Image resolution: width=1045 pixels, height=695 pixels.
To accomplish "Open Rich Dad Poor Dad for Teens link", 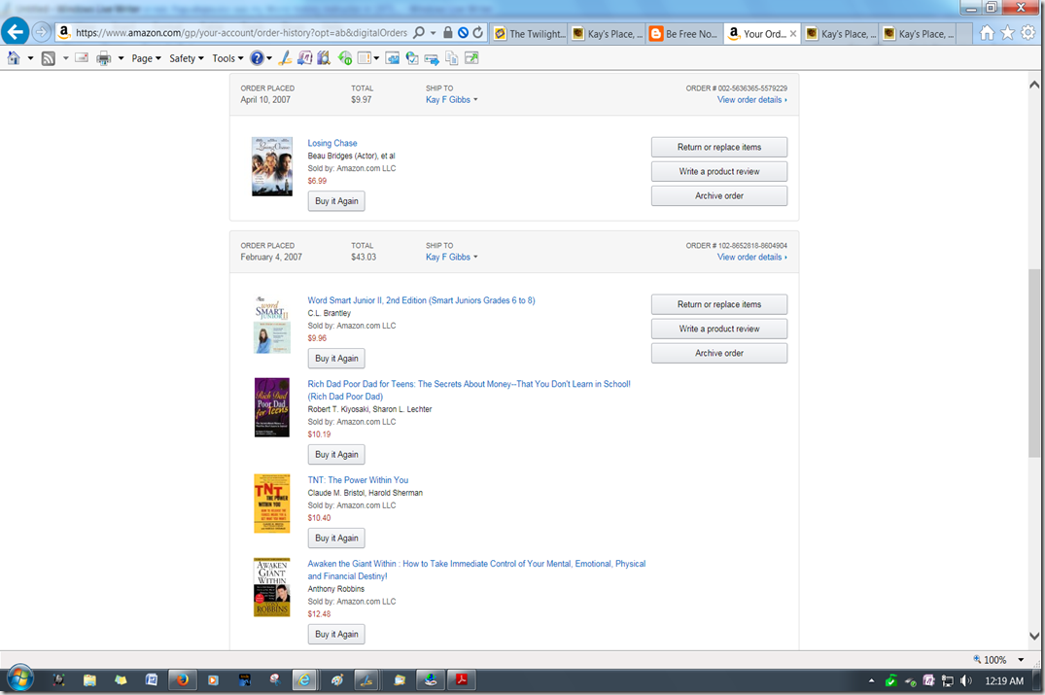I will pos(469,390).
